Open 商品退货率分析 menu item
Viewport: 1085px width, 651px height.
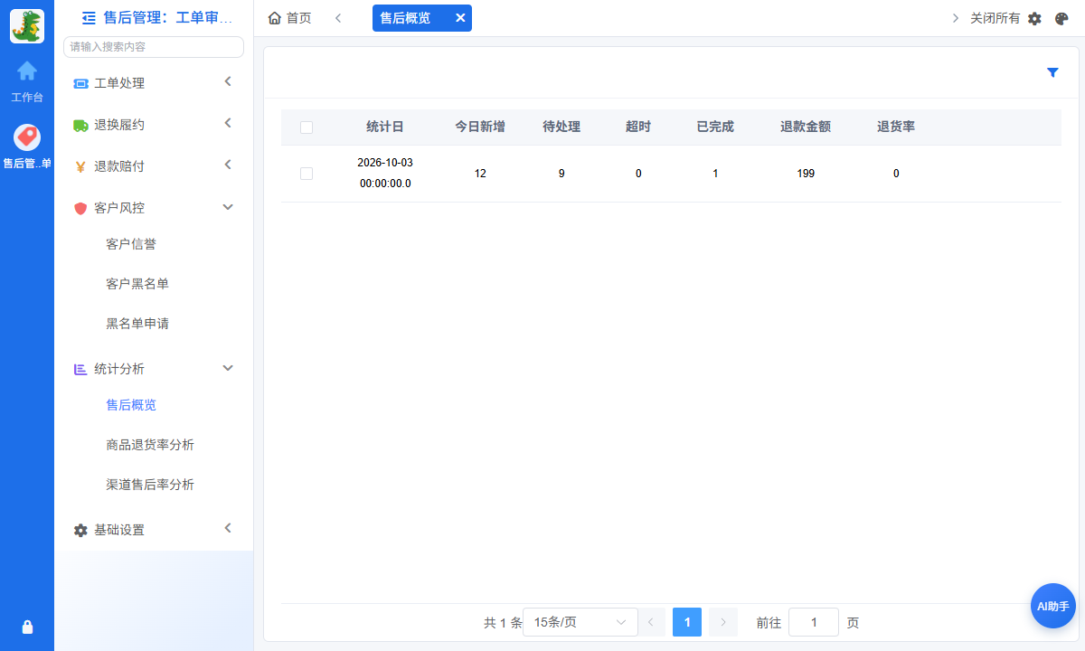click(150, 445)
